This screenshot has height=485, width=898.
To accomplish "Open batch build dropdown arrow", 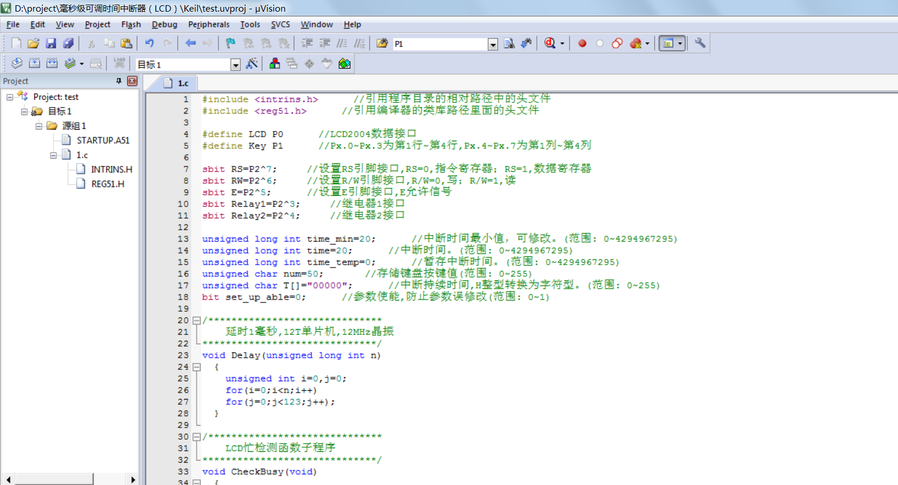I will tap(81, 64).
